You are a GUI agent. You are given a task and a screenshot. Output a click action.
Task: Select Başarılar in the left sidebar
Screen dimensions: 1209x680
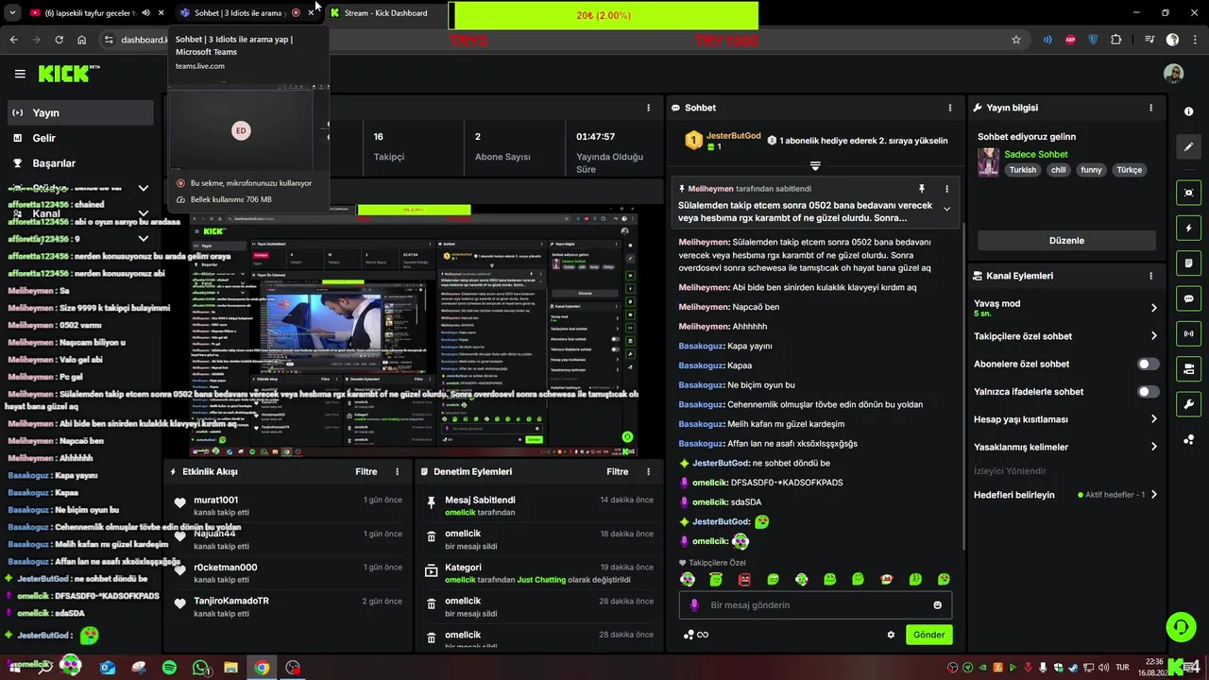point(79,163)
